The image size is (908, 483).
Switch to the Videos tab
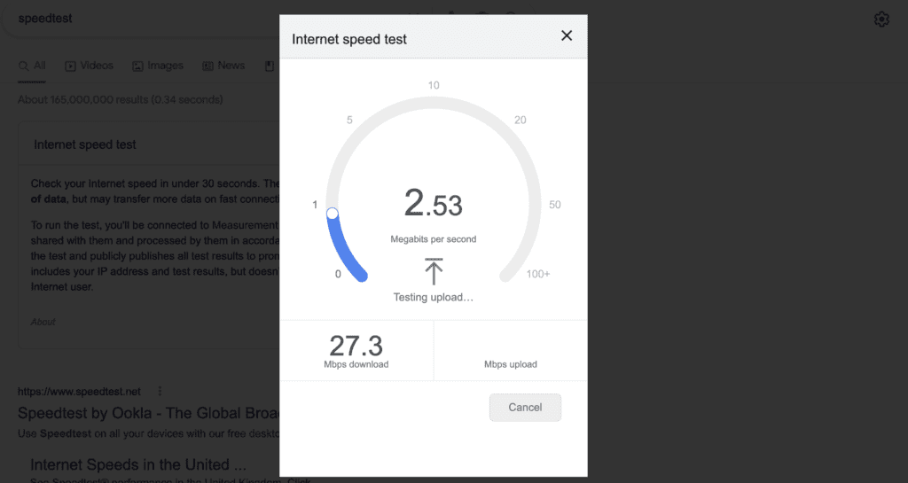[x=90, y=66]
